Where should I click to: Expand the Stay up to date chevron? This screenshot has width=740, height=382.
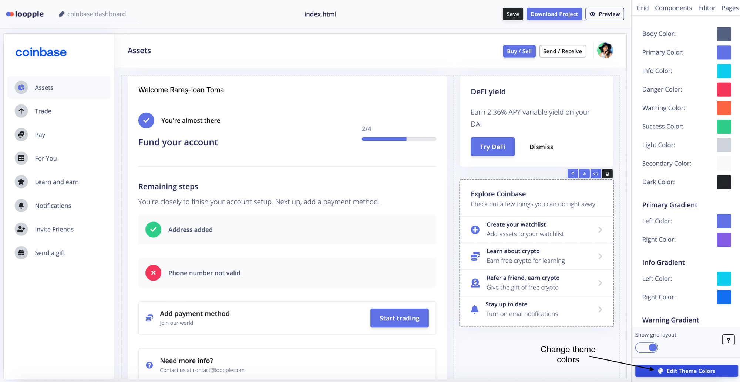point(600,309)
